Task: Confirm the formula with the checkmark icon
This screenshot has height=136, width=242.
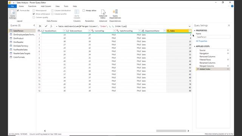Action: coord(46,26)
